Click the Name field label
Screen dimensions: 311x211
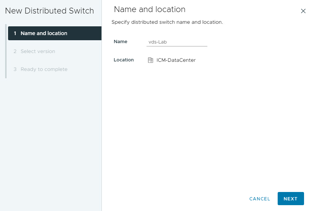121,42
